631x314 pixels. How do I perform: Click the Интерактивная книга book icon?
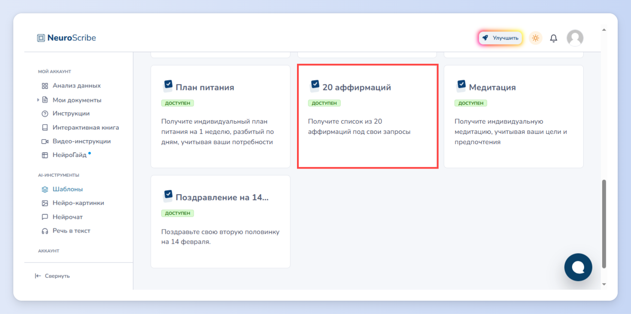[x=45, y=127]
